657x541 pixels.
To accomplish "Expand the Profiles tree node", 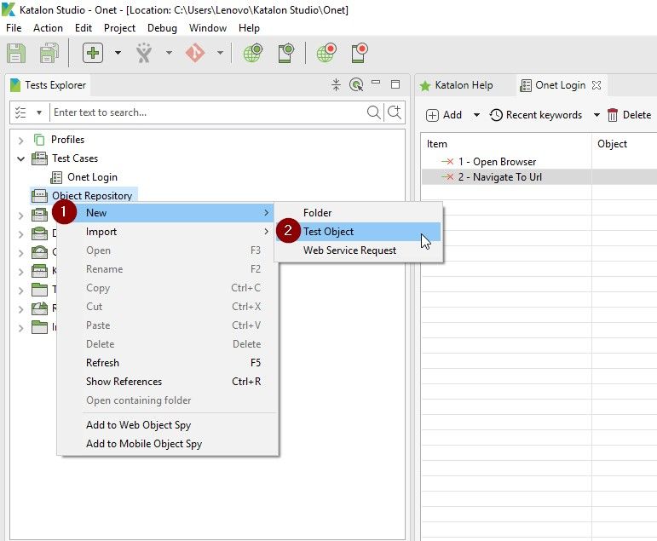I will pyautogui.click(x=21, y=140).
